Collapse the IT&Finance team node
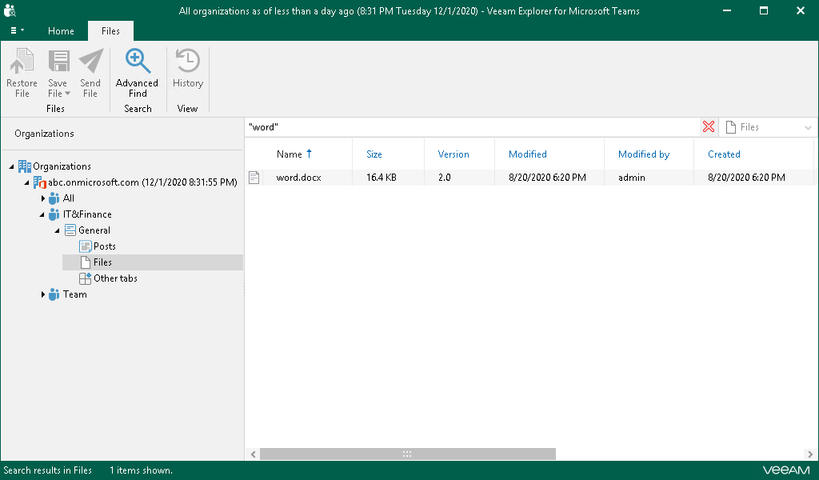The height and width of the screenshot is (480, 819). pyautogui.click(x=42, y=214)
